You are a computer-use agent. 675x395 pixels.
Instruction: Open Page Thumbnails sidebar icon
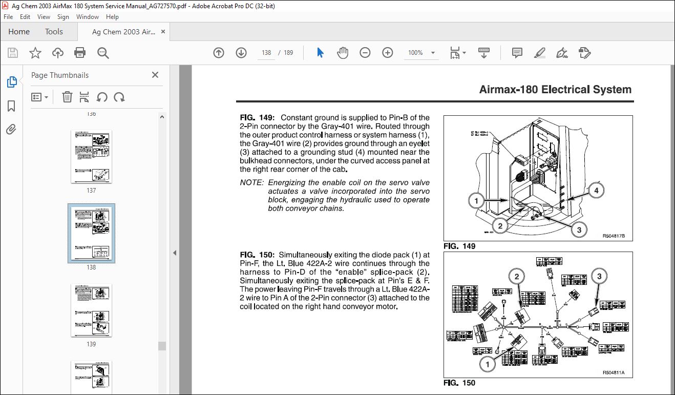pyautogui.click(x=11, y=81)
